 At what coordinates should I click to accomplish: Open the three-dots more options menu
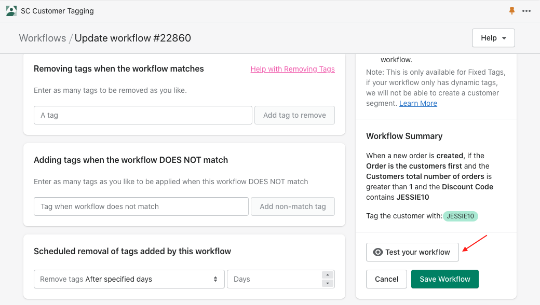tap(526, 11)
